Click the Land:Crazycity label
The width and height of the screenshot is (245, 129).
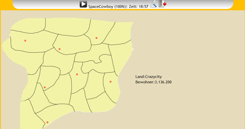tap(148, 77)
